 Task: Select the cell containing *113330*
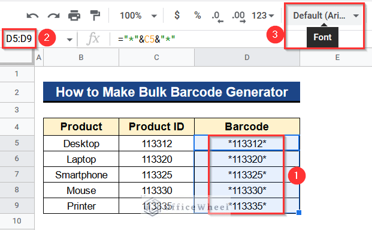247,190
